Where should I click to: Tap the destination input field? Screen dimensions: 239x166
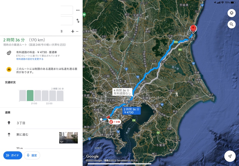67,21
